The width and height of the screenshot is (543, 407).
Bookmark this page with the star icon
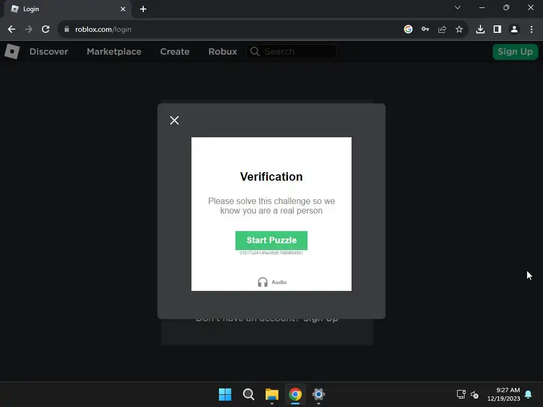(x=459, y=30)
